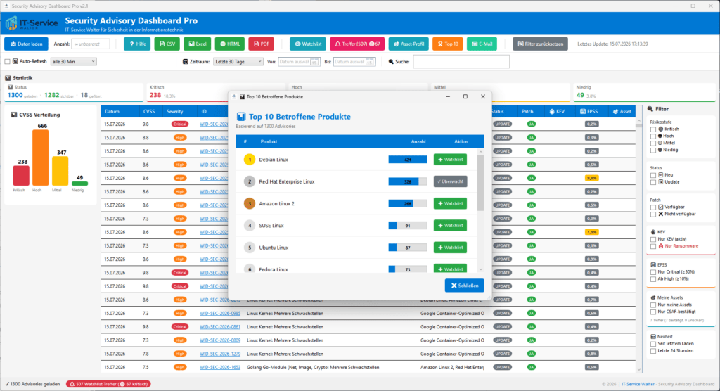Click into the Suche search field
720x391 pixels.
[x=461, y=62]
